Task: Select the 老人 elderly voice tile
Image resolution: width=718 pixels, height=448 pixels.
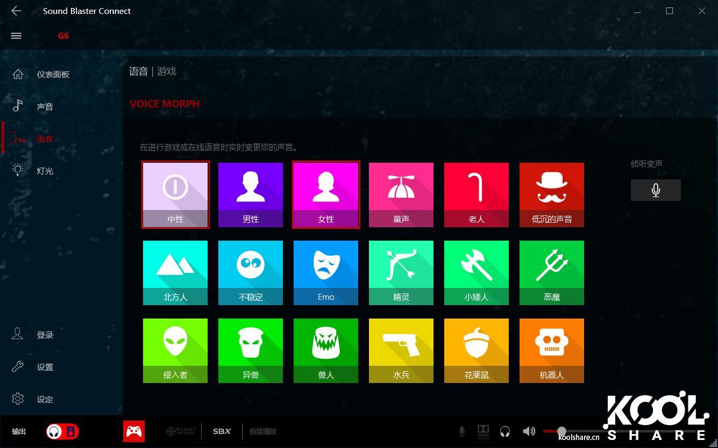Action: coord(477,195)
